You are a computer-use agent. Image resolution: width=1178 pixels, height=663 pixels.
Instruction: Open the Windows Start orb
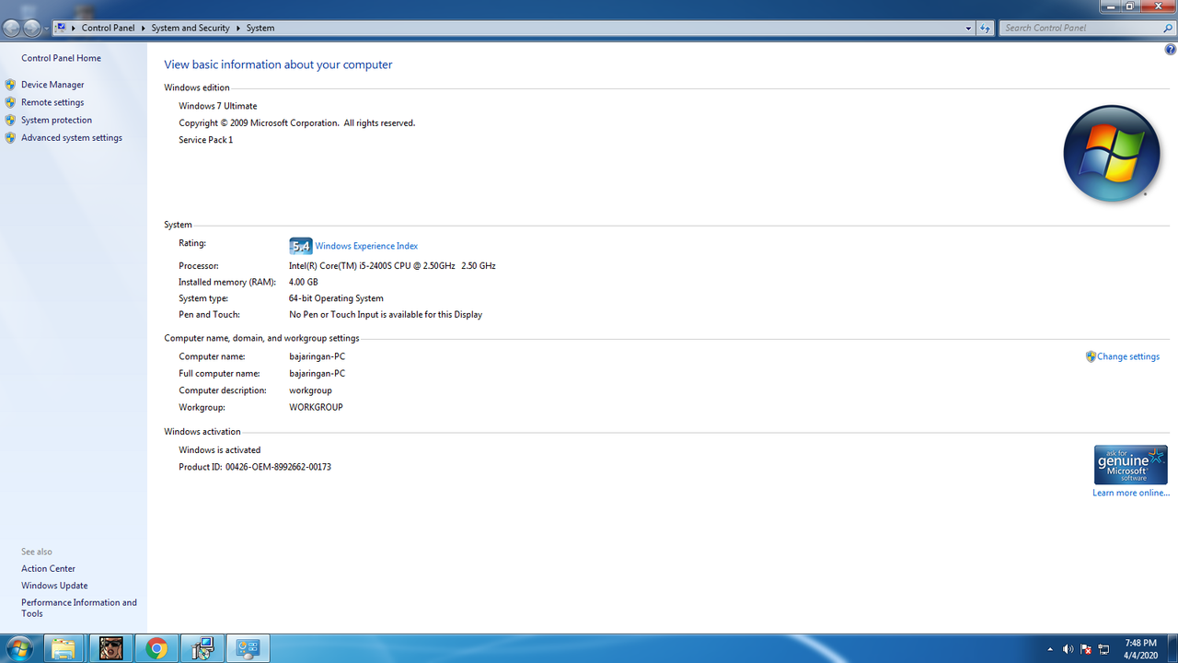pos(18,648)
